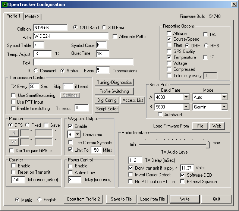Launch the Script Editor

[107, 109]
